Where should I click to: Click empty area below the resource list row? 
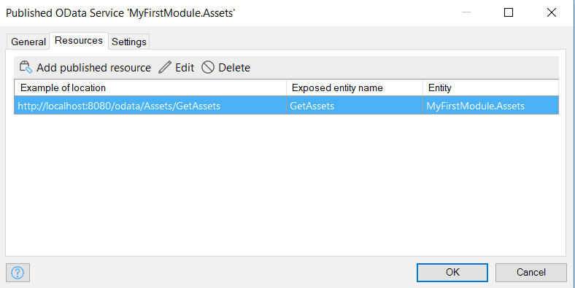tap(286, 183)
